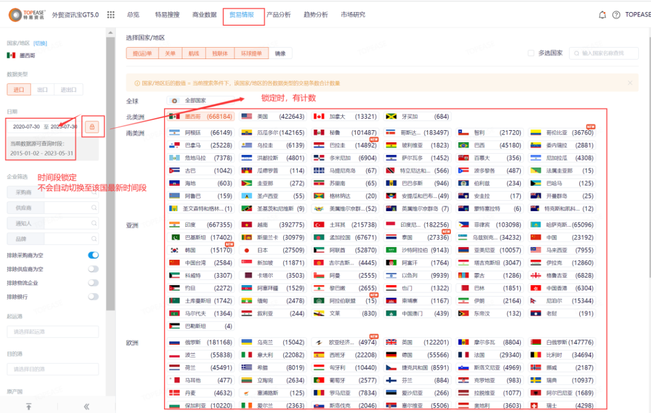Open the 特易搜搜 tab

click(168, 15)
